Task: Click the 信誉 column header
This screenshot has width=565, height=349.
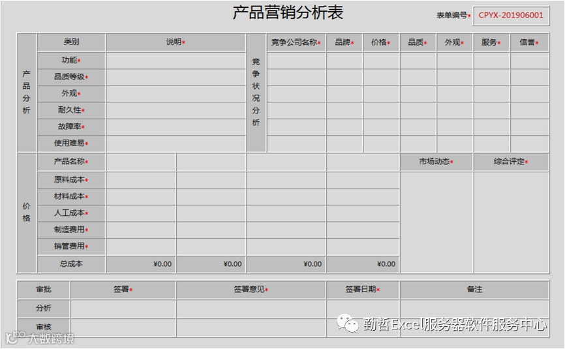Action: [529, 42]
